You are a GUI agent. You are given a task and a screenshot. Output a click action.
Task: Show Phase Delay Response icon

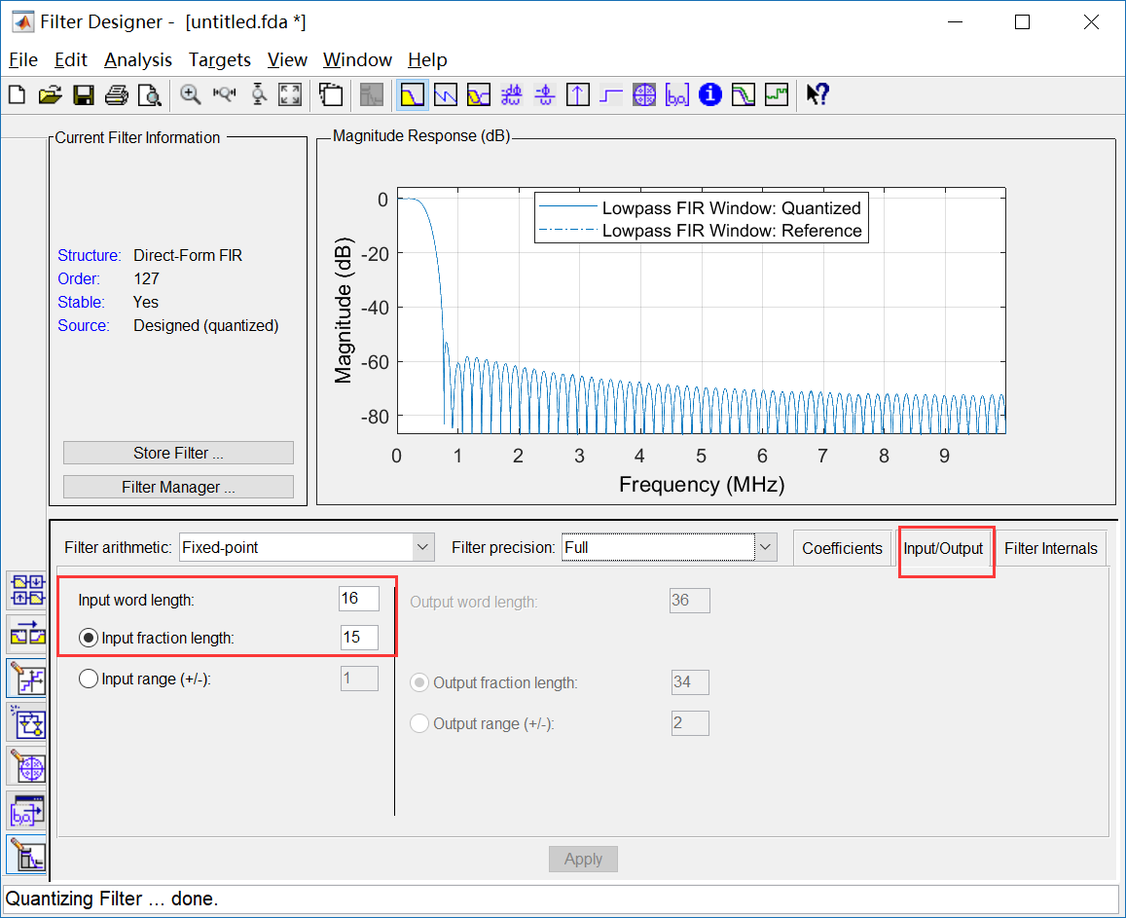tap(545, 94)
